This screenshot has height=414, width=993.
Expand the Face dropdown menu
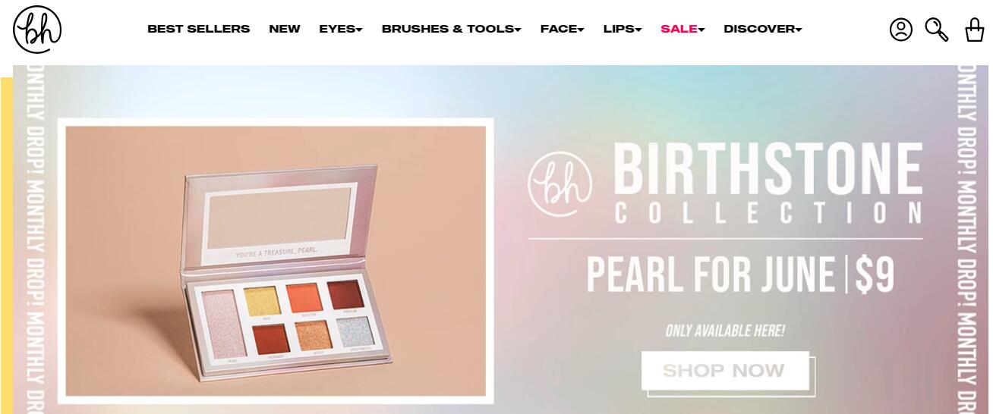562,29
